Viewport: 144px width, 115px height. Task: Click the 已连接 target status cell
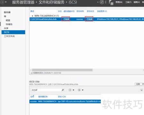point(90,19)
